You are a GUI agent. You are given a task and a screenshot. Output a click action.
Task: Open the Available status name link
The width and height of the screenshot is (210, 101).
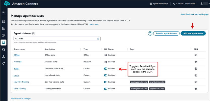coord(18,62)
